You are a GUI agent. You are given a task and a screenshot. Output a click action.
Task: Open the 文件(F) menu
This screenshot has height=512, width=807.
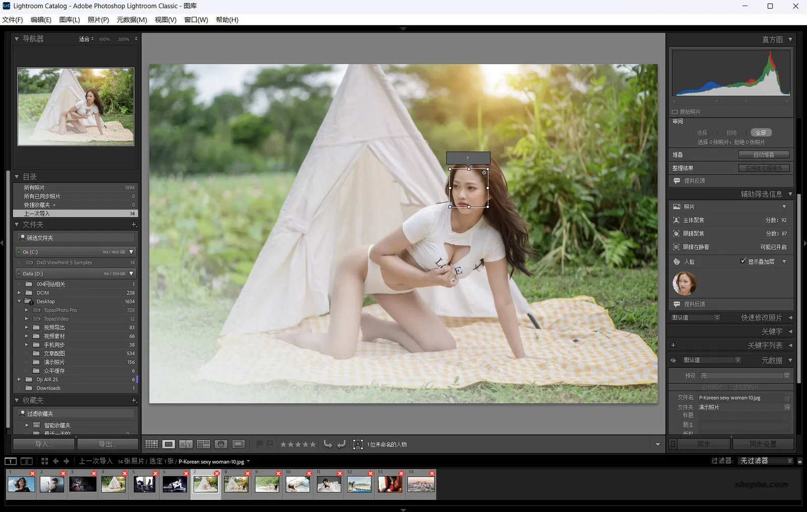13,20
